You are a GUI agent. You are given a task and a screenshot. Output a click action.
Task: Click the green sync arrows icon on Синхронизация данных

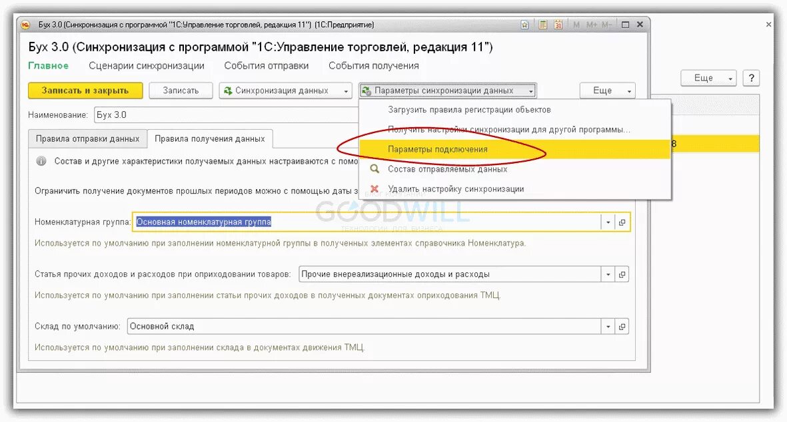click(228, 91)
